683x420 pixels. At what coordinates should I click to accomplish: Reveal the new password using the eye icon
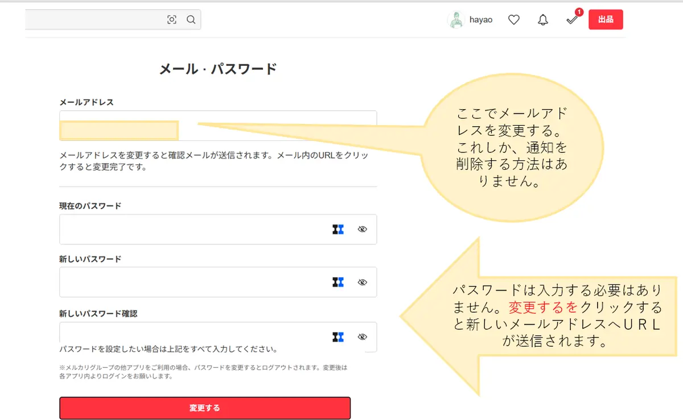[363, 282]
